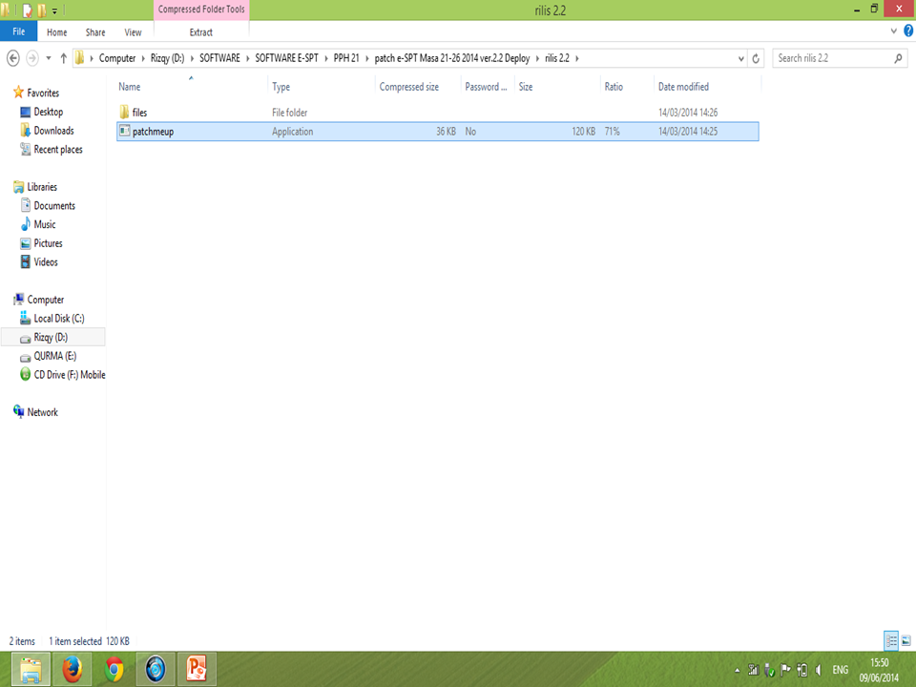Viewport: 916px width, 687px height.
Task: Open Recent places in the navigation pane
Action: pyautogui.click(x=58, y=150)
